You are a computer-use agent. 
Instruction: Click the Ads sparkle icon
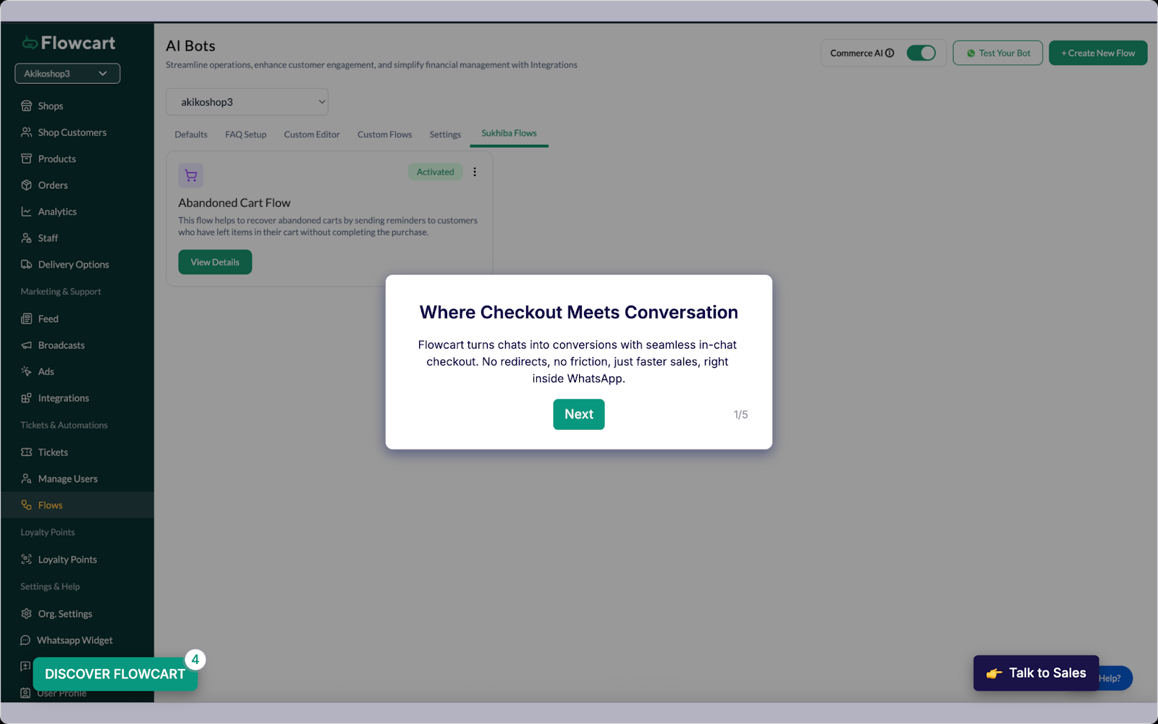coord(27,371)
